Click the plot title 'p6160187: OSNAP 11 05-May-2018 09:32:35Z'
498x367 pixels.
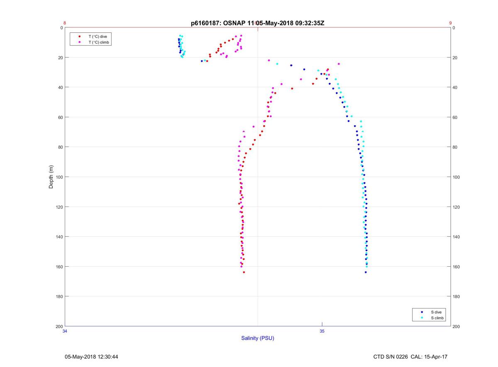(x=257, y=23)
